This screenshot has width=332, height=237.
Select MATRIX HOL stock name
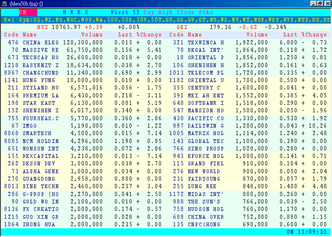click(x=206, y=133)
